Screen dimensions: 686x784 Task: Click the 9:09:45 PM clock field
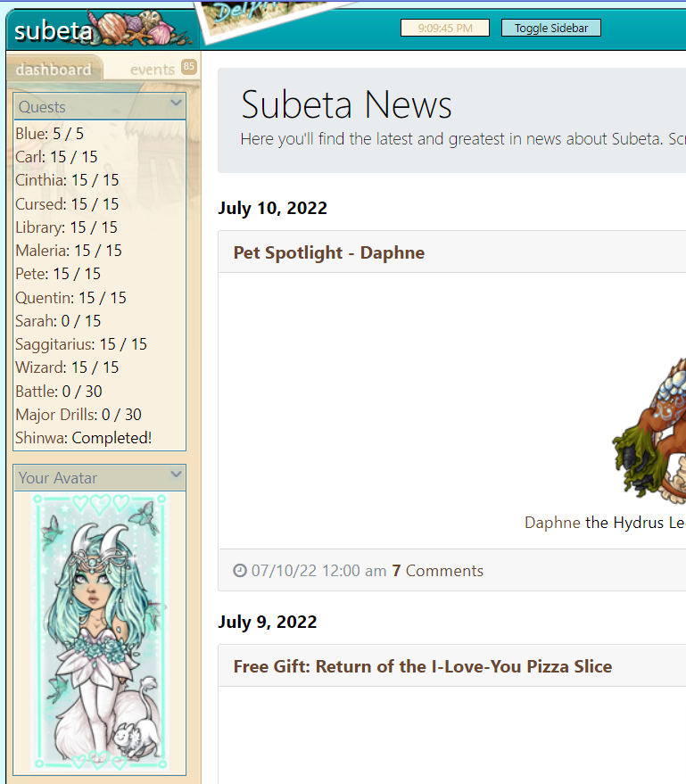pyautogui.click(x=445, y=28)
